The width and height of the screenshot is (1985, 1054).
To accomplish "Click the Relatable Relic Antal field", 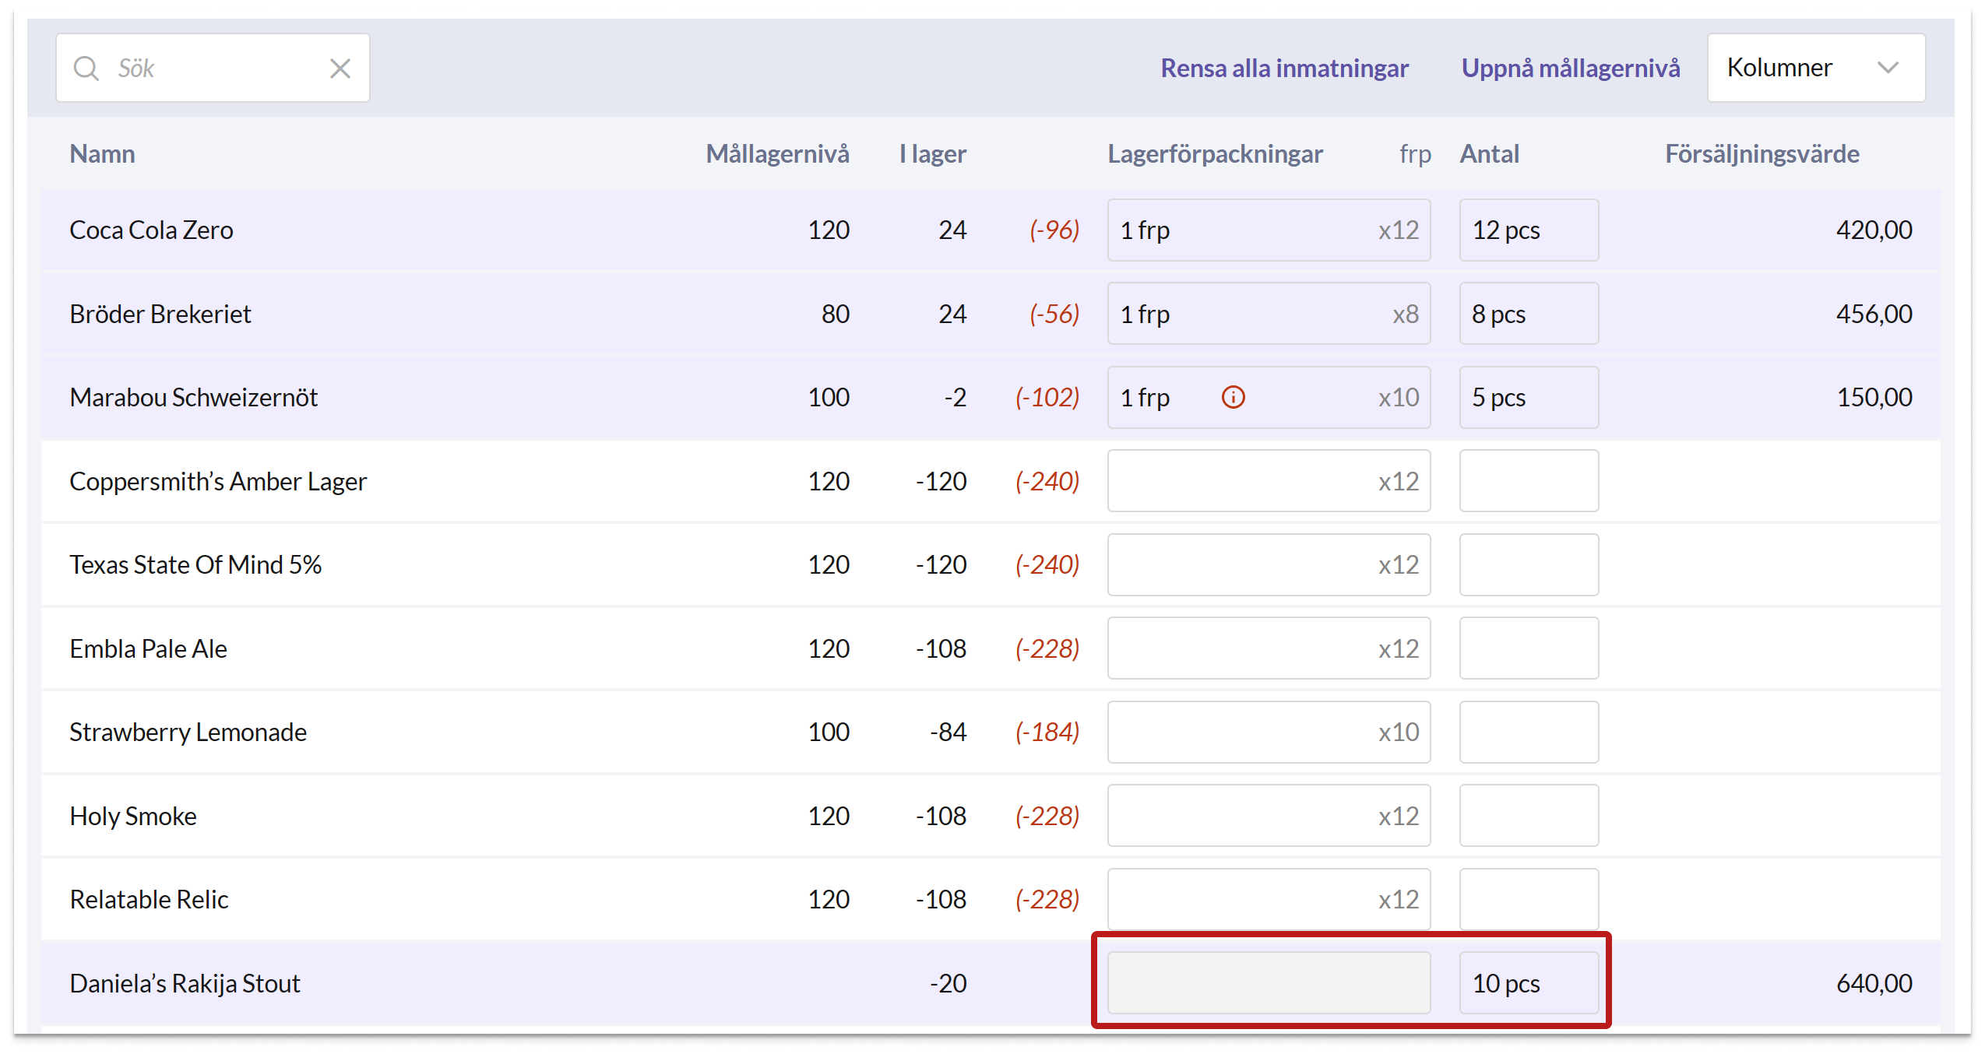I will point(1529,900).
